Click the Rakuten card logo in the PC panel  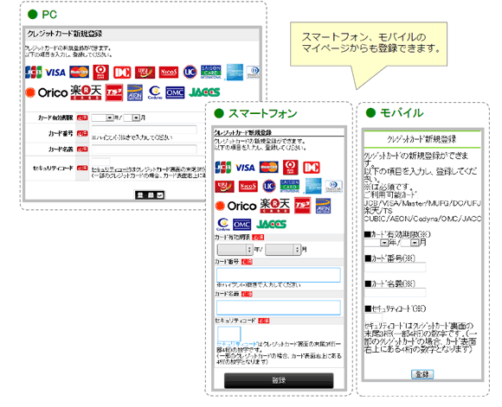86,92
